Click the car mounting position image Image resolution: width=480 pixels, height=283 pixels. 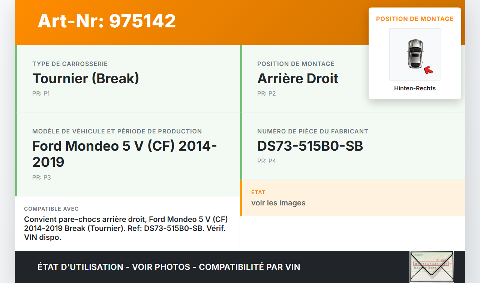(x=415, y=54)
